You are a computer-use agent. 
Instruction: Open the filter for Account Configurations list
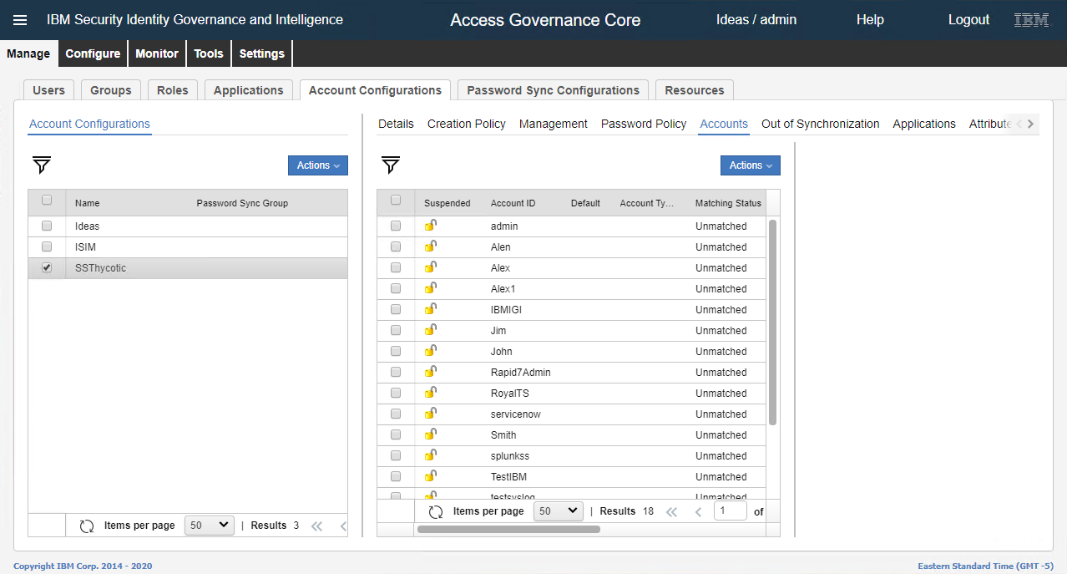pyautogui.click(x=40, y=165)
